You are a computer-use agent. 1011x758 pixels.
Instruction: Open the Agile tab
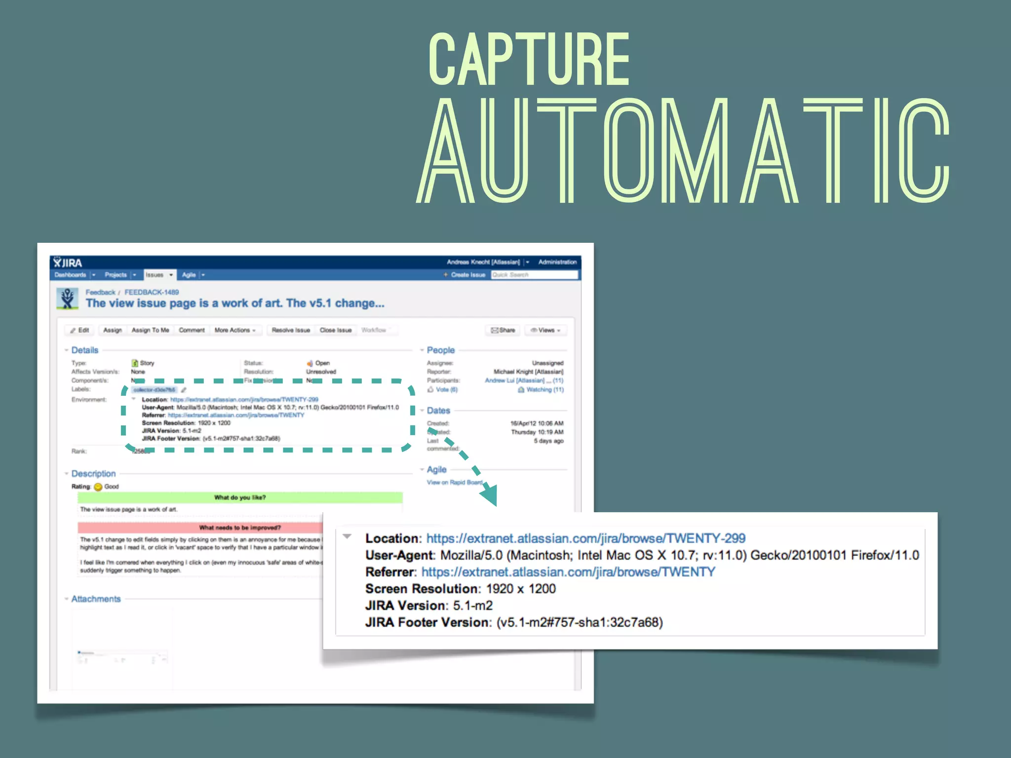189,275
